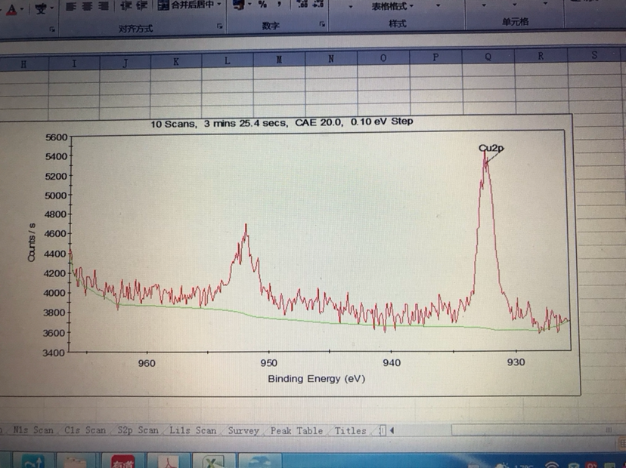This screenshot has width=626, height=468.
Task: Open the font group dialog launcher
Action: pyautogui.click(x=52, y=29)
